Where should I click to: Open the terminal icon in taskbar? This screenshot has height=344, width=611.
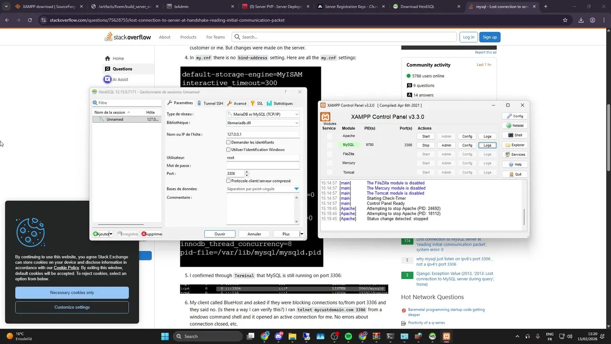(390, 336)
